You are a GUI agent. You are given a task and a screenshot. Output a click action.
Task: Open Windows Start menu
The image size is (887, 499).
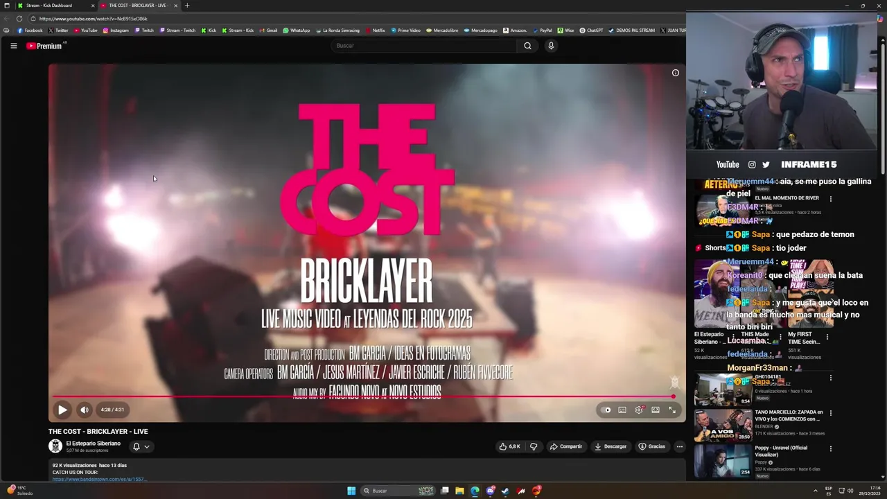(x=351, y=491)
